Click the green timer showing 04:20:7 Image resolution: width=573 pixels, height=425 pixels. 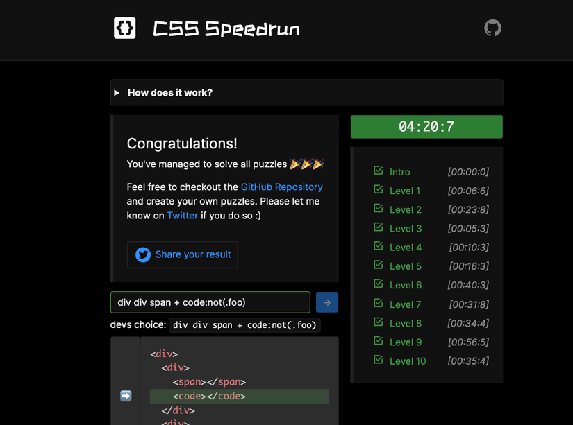426,127
